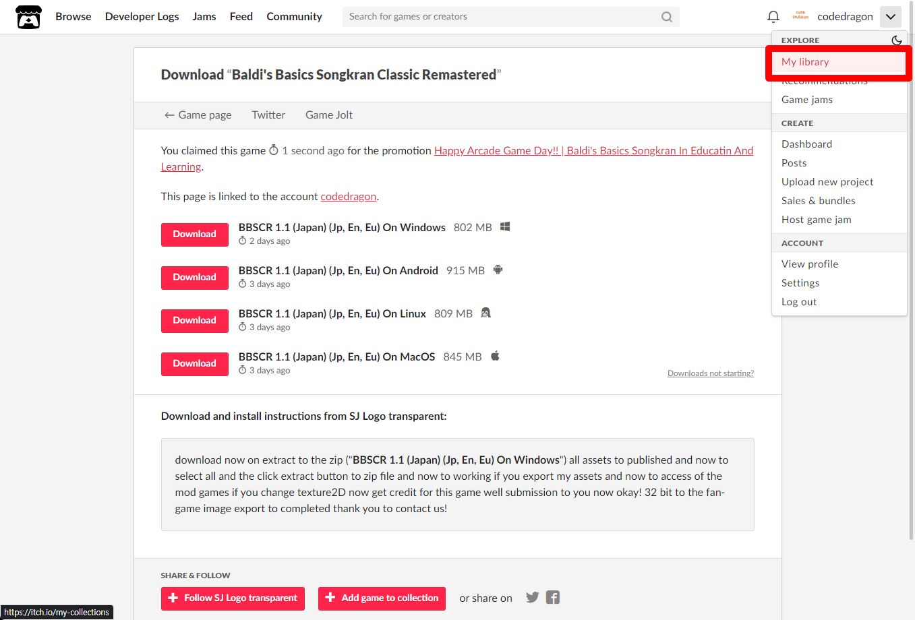Screen dimensions: 915x620
Task: Open Dashboard from account menu
Action: pyautogui.click(x=839, y=144)
